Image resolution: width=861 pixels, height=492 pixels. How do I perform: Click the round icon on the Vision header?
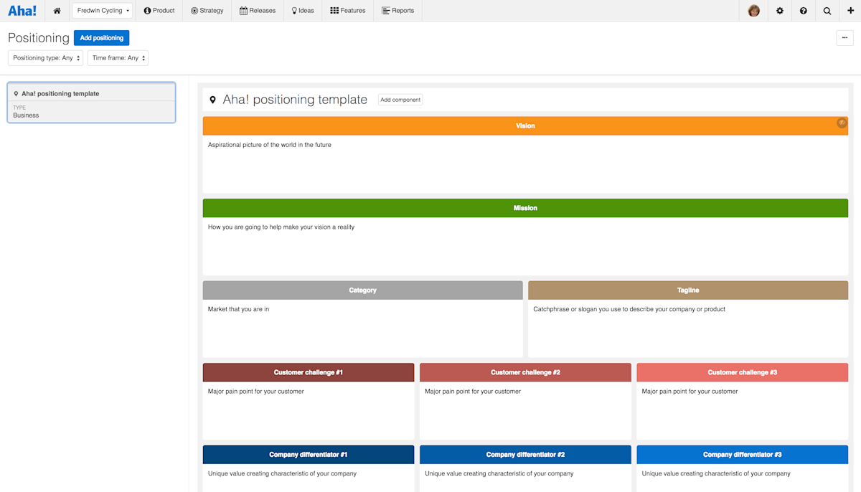click(x=842, y=123)
